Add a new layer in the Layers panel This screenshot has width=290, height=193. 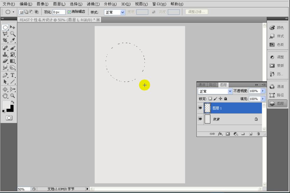click(250, 133)
